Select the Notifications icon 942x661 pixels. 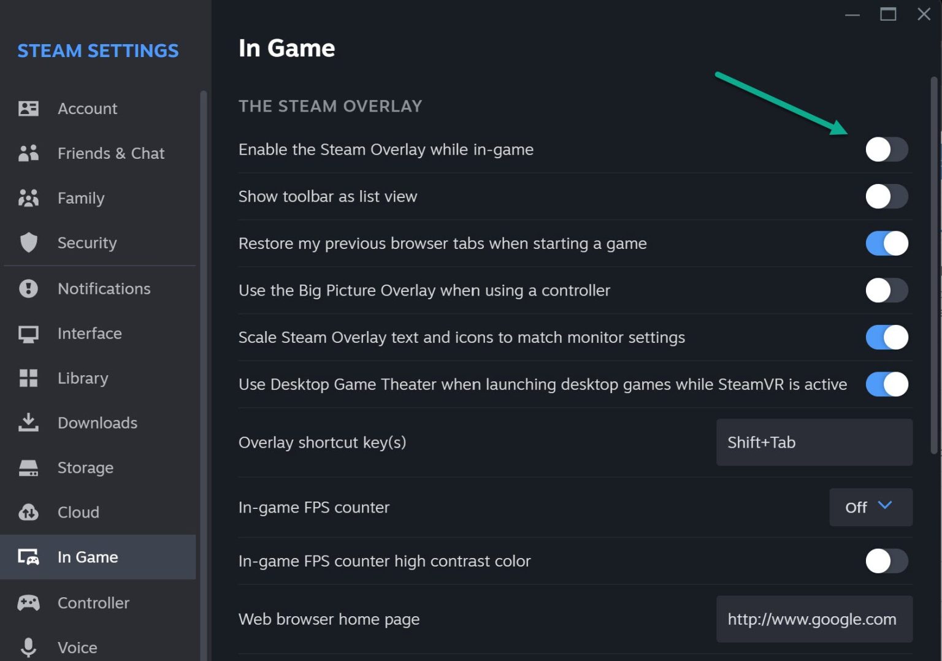(28, 288)
